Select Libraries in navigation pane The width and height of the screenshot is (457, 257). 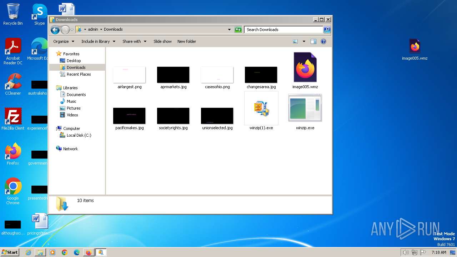[70, 88]
